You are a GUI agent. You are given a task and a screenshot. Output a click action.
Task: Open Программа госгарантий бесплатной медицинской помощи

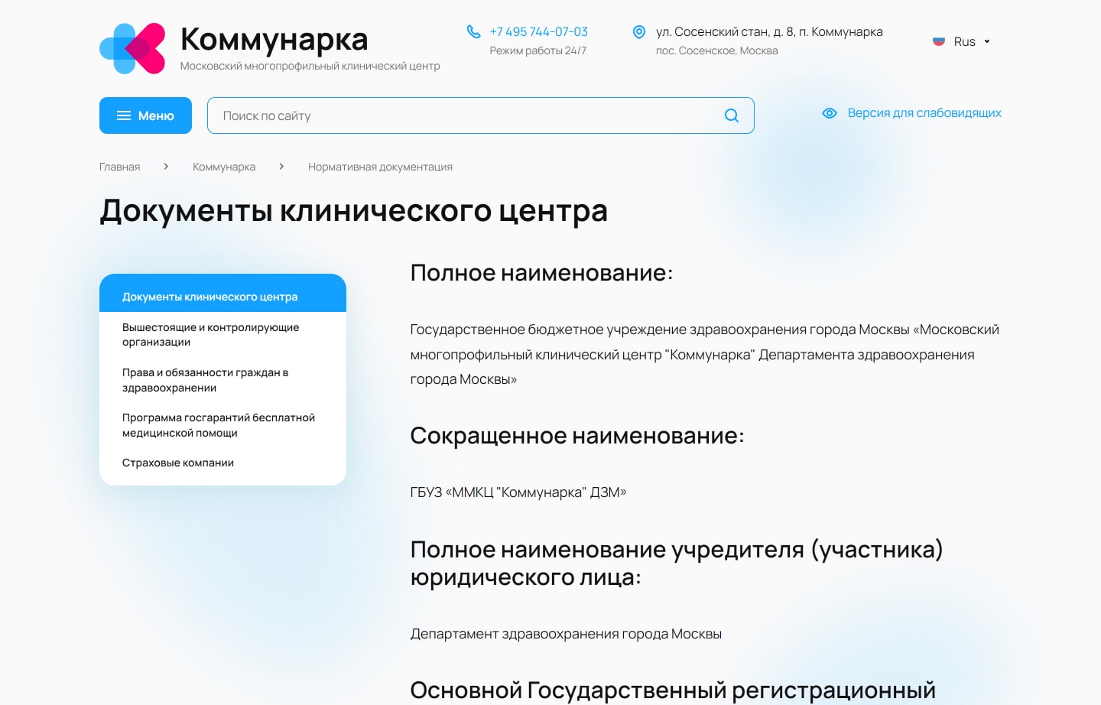coord(219,425)
